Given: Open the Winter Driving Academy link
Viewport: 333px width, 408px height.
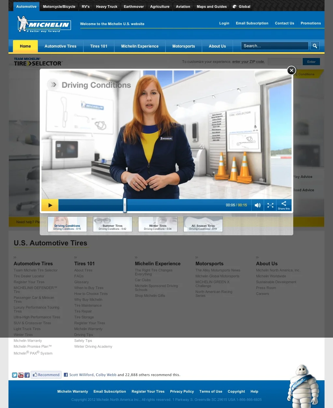Looking at the screenshot, I should [93, 346].
